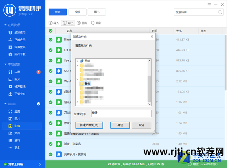This screenshot has height=168, width=227.
Task: Click the bell icon of 光辉岁月 - 黄家驹
Action: (x=59, y=154)
